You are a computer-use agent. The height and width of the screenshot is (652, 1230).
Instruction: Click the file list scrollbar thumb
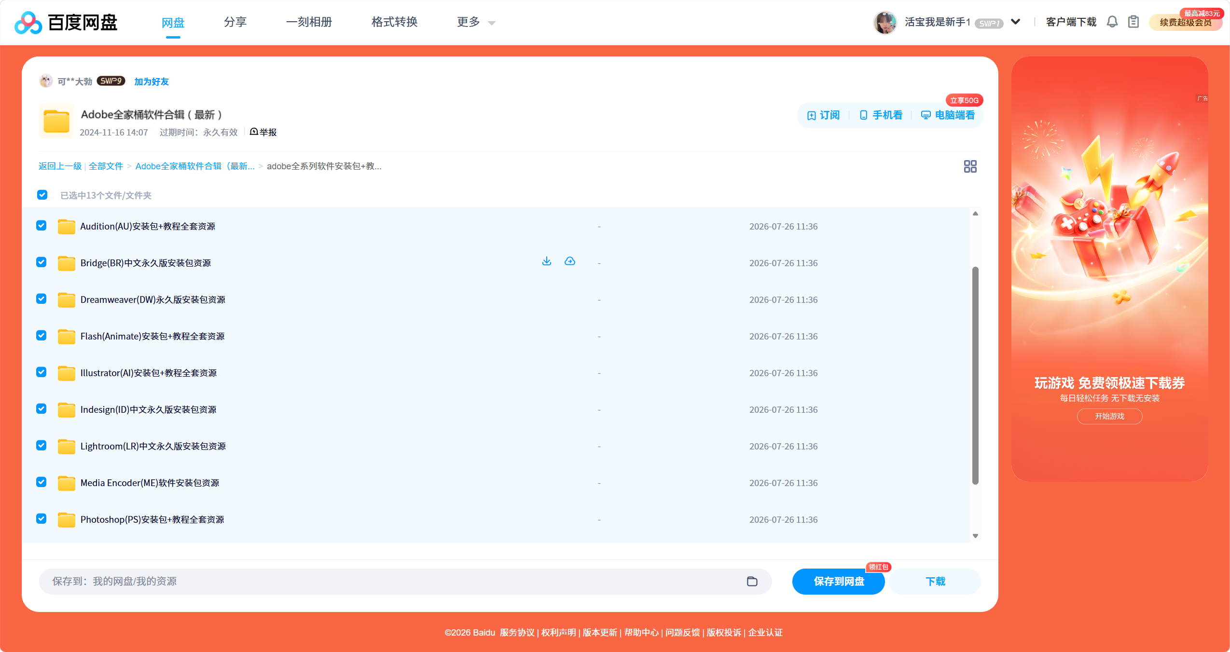click(x=975, y=375)
